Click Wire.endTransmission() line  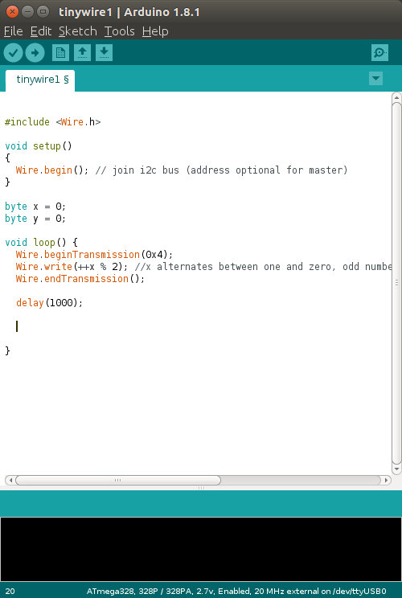[x=80, y=279]
